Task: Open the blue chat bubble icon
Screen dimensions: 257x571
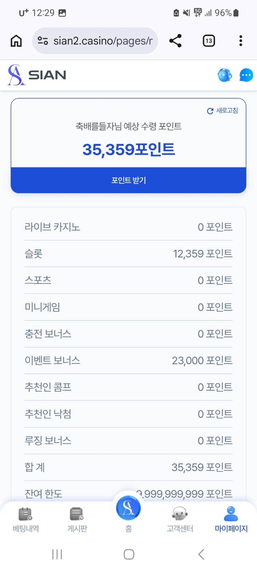Action: pyautogui.click(x=246, y=75)
